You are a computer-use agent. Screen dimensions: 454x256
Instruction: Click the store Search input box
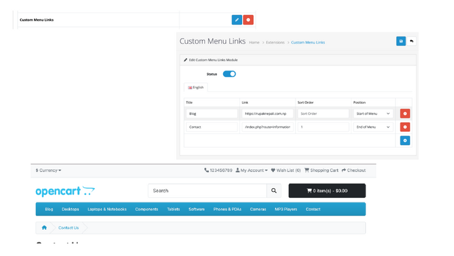207,191
